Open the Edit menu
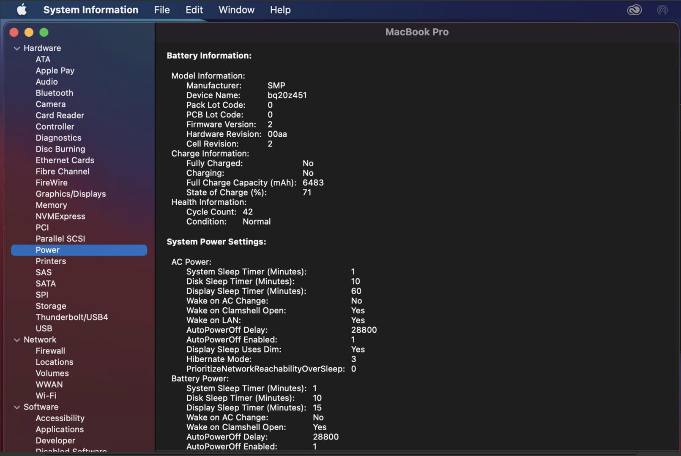Viewport: 681px width, 456px height. pos(194,10)
